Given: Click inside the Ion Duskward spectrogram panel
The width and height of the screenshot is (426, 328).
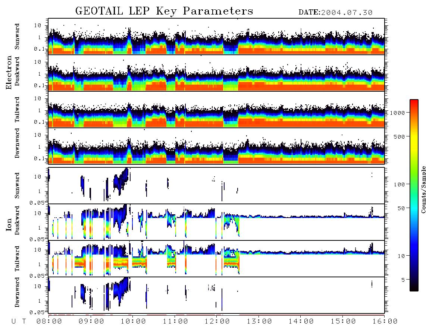Looking at the screenshot, I should point(216,222).
